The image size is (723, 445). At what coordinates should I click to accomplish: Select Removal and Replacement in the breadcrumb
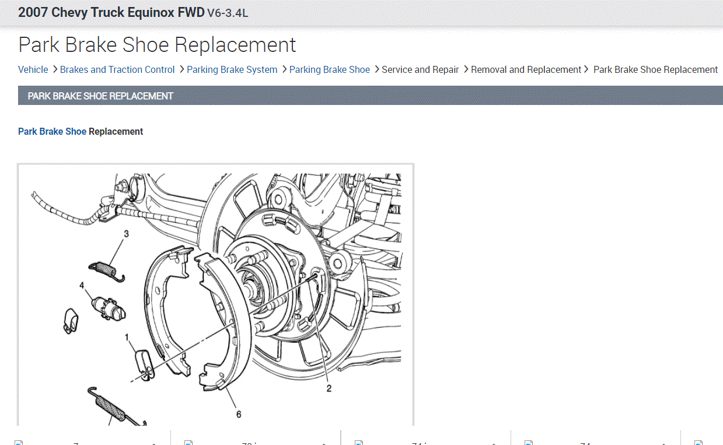click(526, 69)
